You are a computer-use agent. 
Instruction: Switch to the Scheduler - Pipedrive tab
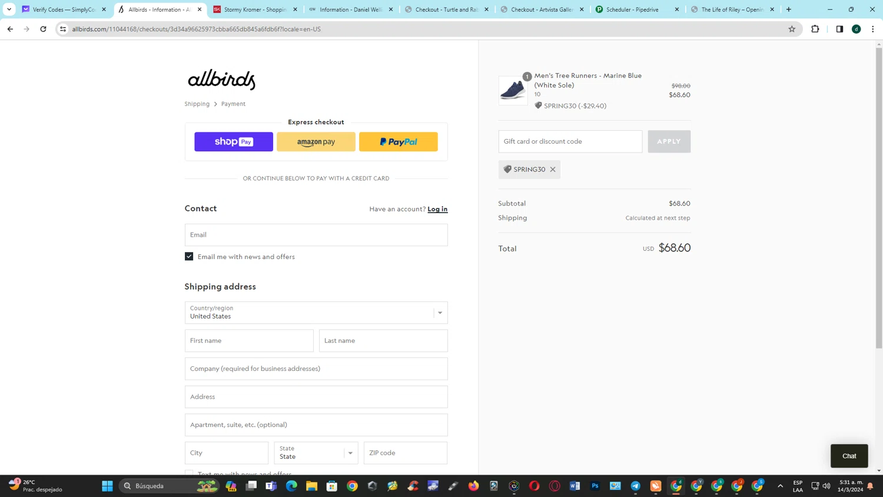click(x=638, y=9)
